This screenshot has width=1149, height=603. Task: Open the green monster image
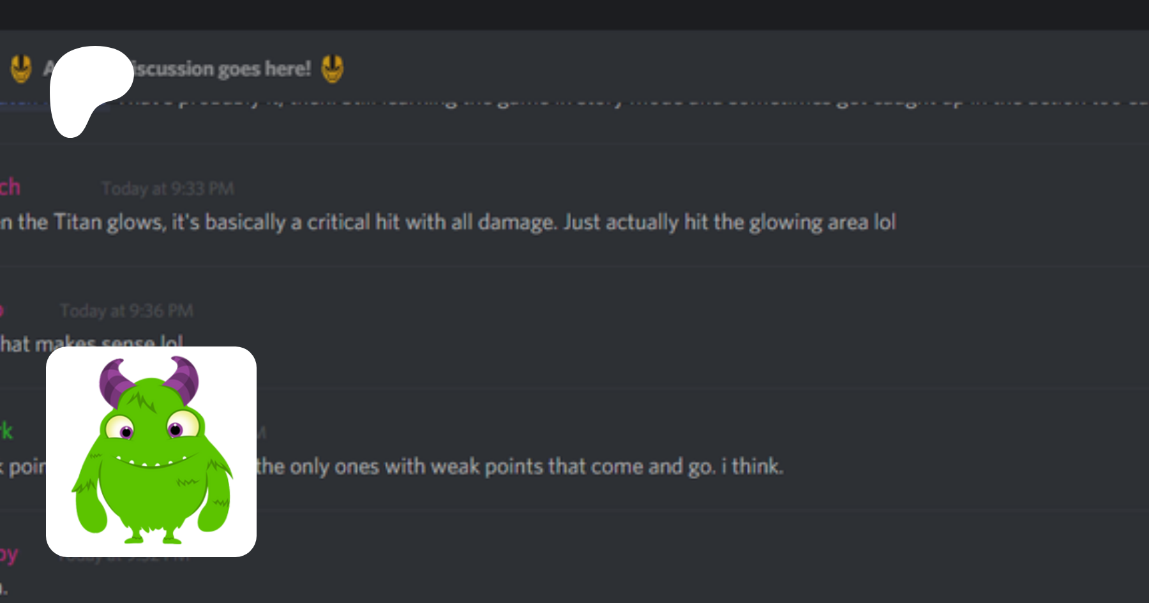pos(151,452)
